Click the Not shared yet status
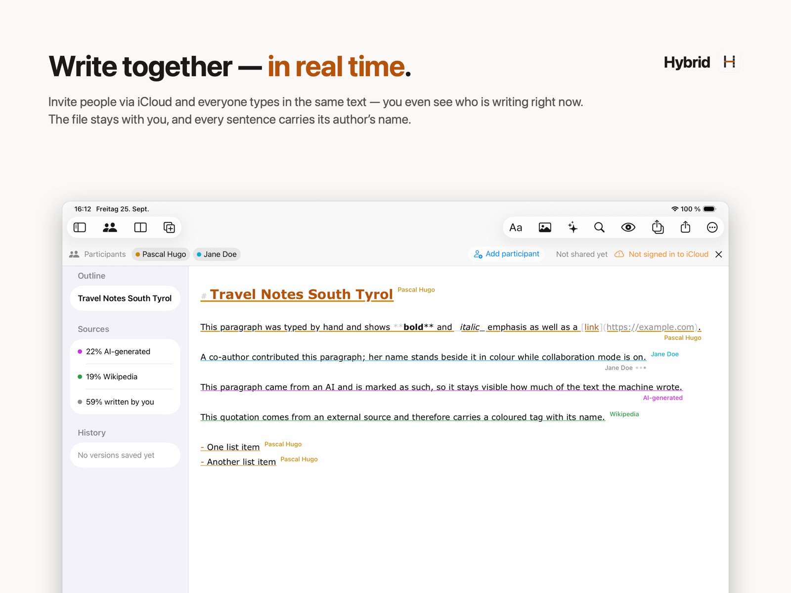Screen dimensions: 791x593 (x=582, y=254)
